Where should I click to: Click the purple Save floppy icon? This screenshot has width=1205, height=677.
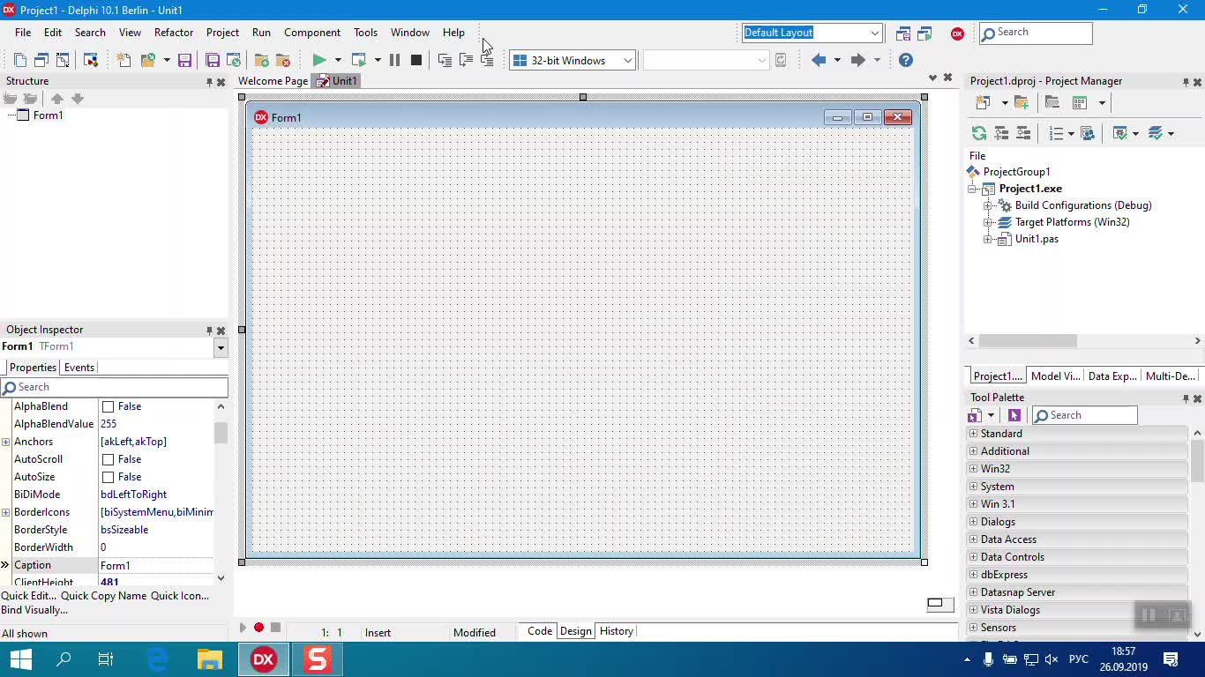(184, 60)
